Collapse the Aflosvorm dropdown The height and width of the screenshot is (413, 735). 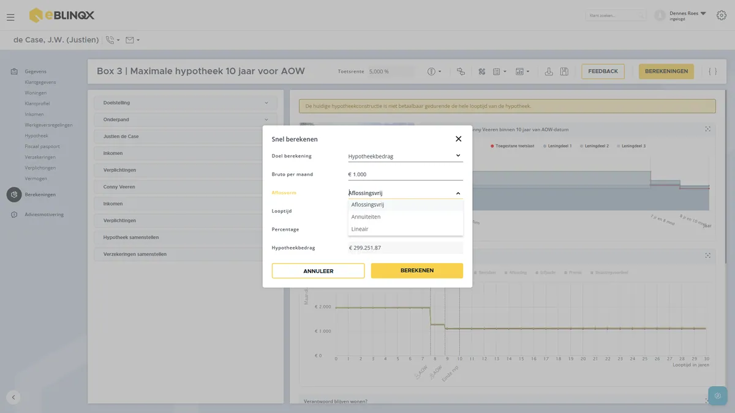(x=458, y=193)
